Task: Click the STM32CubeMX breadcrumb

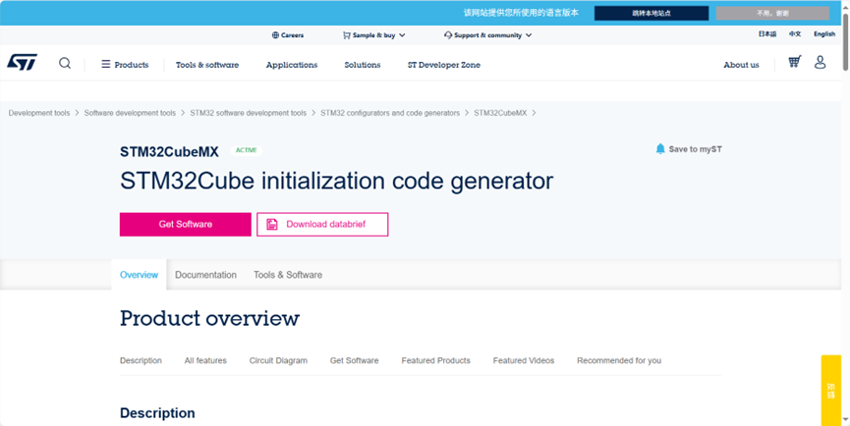Action: (x=500, y=113)
